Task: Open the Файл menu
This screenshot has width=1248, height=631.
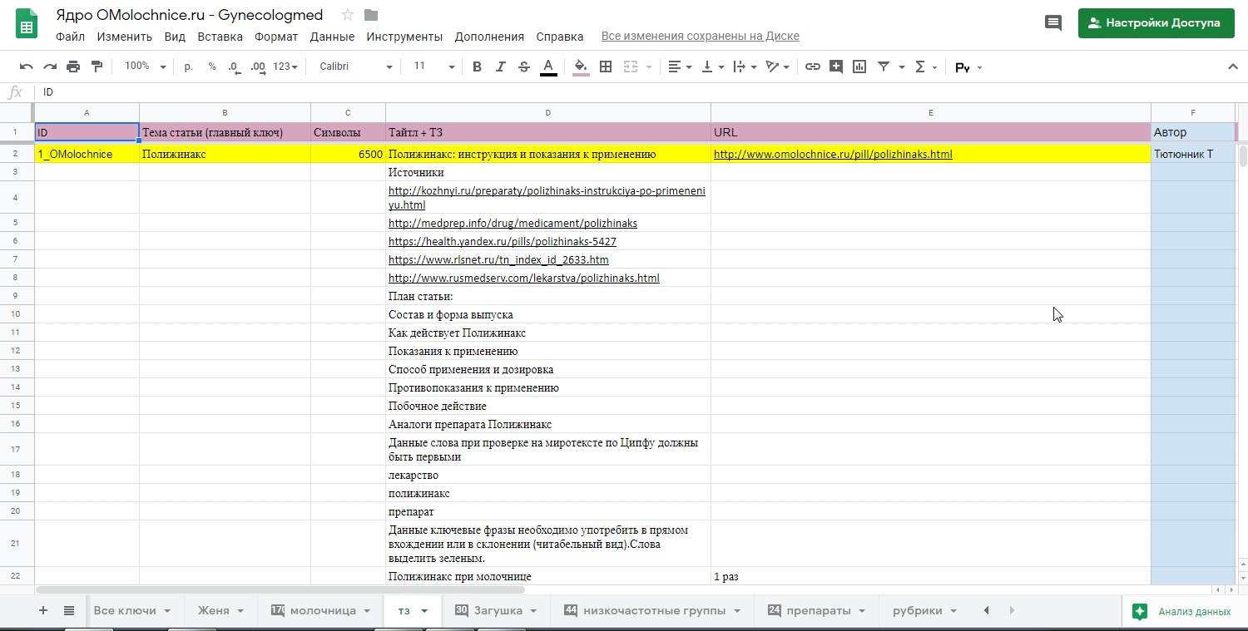Action: point(71,37)
